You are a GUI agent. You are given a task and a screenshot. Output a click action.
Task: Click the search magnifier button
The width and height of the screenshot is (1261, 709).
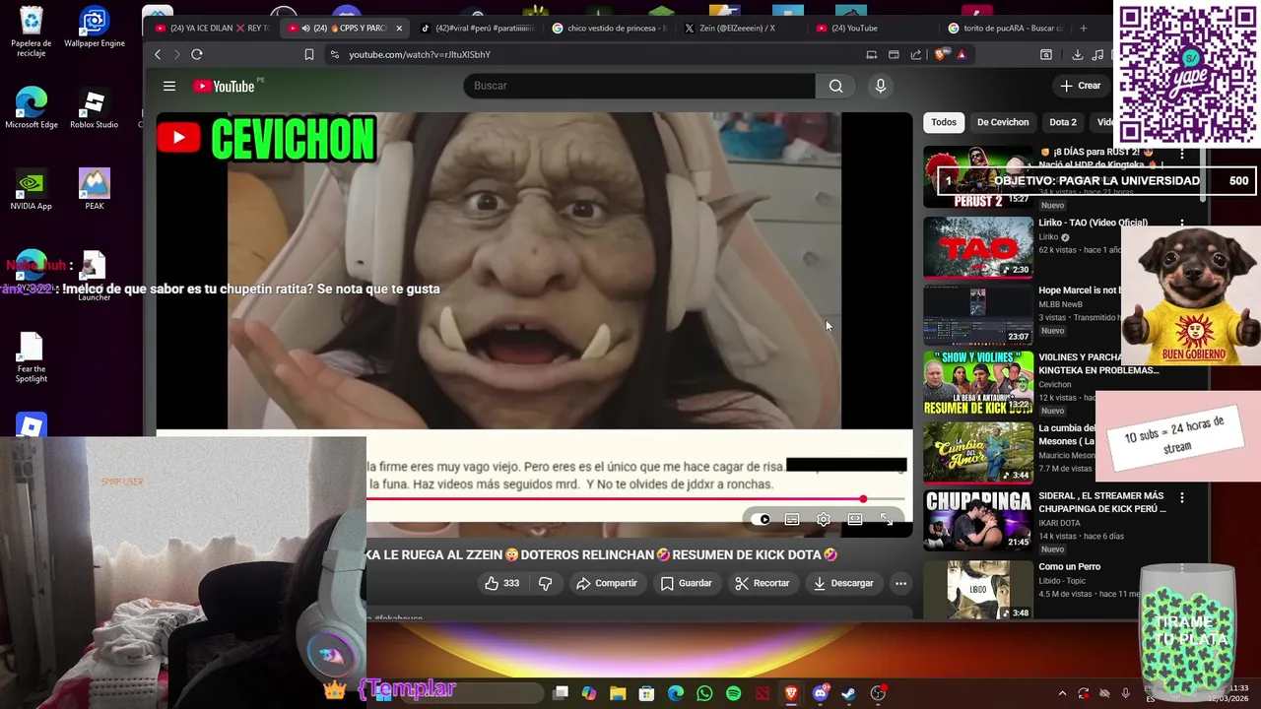(835, 86)
